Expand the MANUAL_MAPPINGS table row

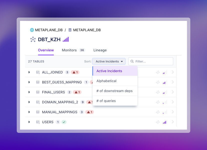29,112
